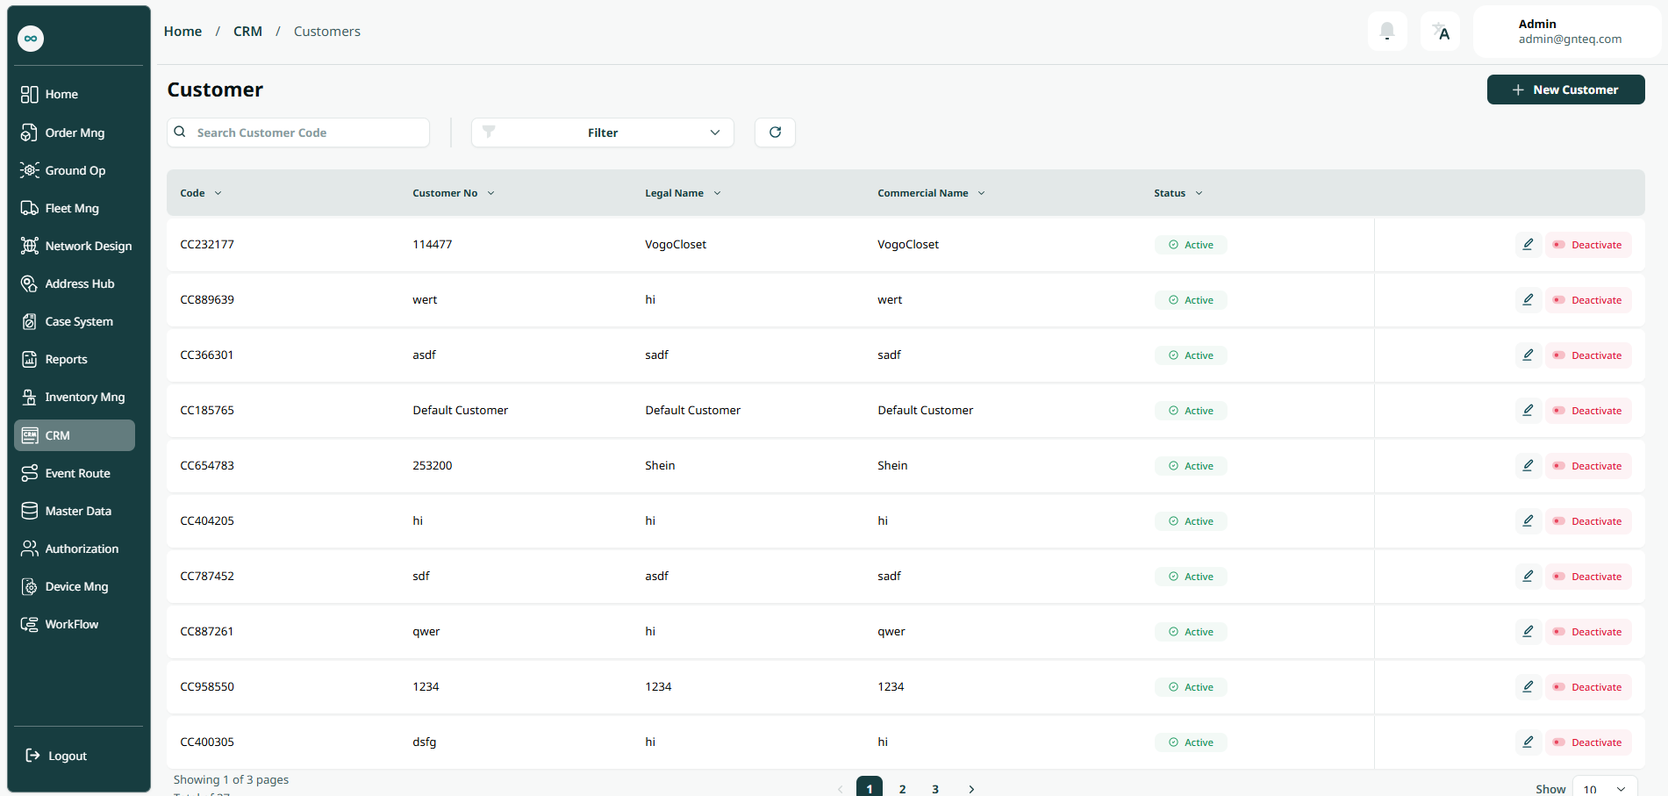
Task: Sort by the Status column header
Action: 1178,193
